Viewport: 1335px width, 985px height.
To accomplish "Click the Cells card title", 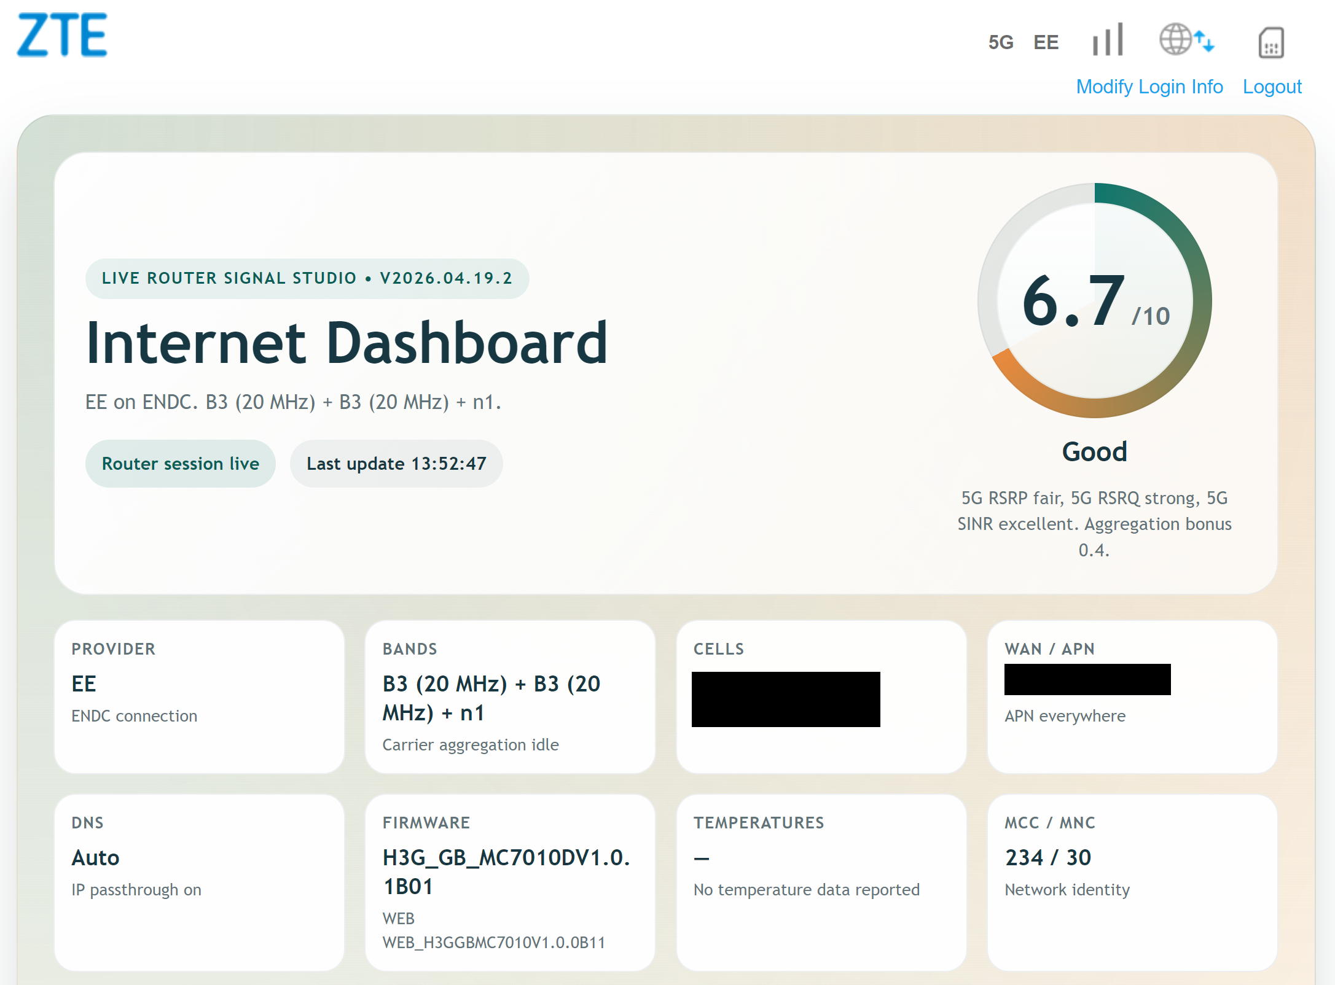I will point(719,649).
